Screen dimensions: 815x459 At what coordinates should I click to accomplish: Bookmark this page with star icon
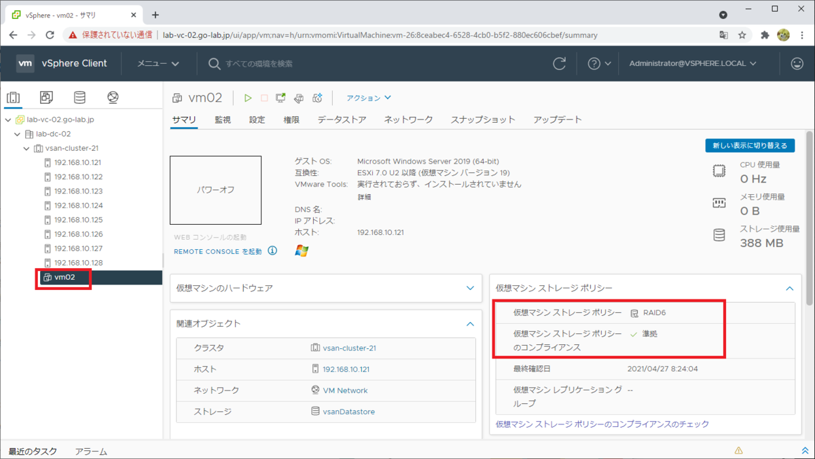tap(742, 35)
